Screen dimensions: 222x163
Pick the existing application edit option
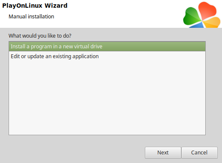click(x=107, y=56)
